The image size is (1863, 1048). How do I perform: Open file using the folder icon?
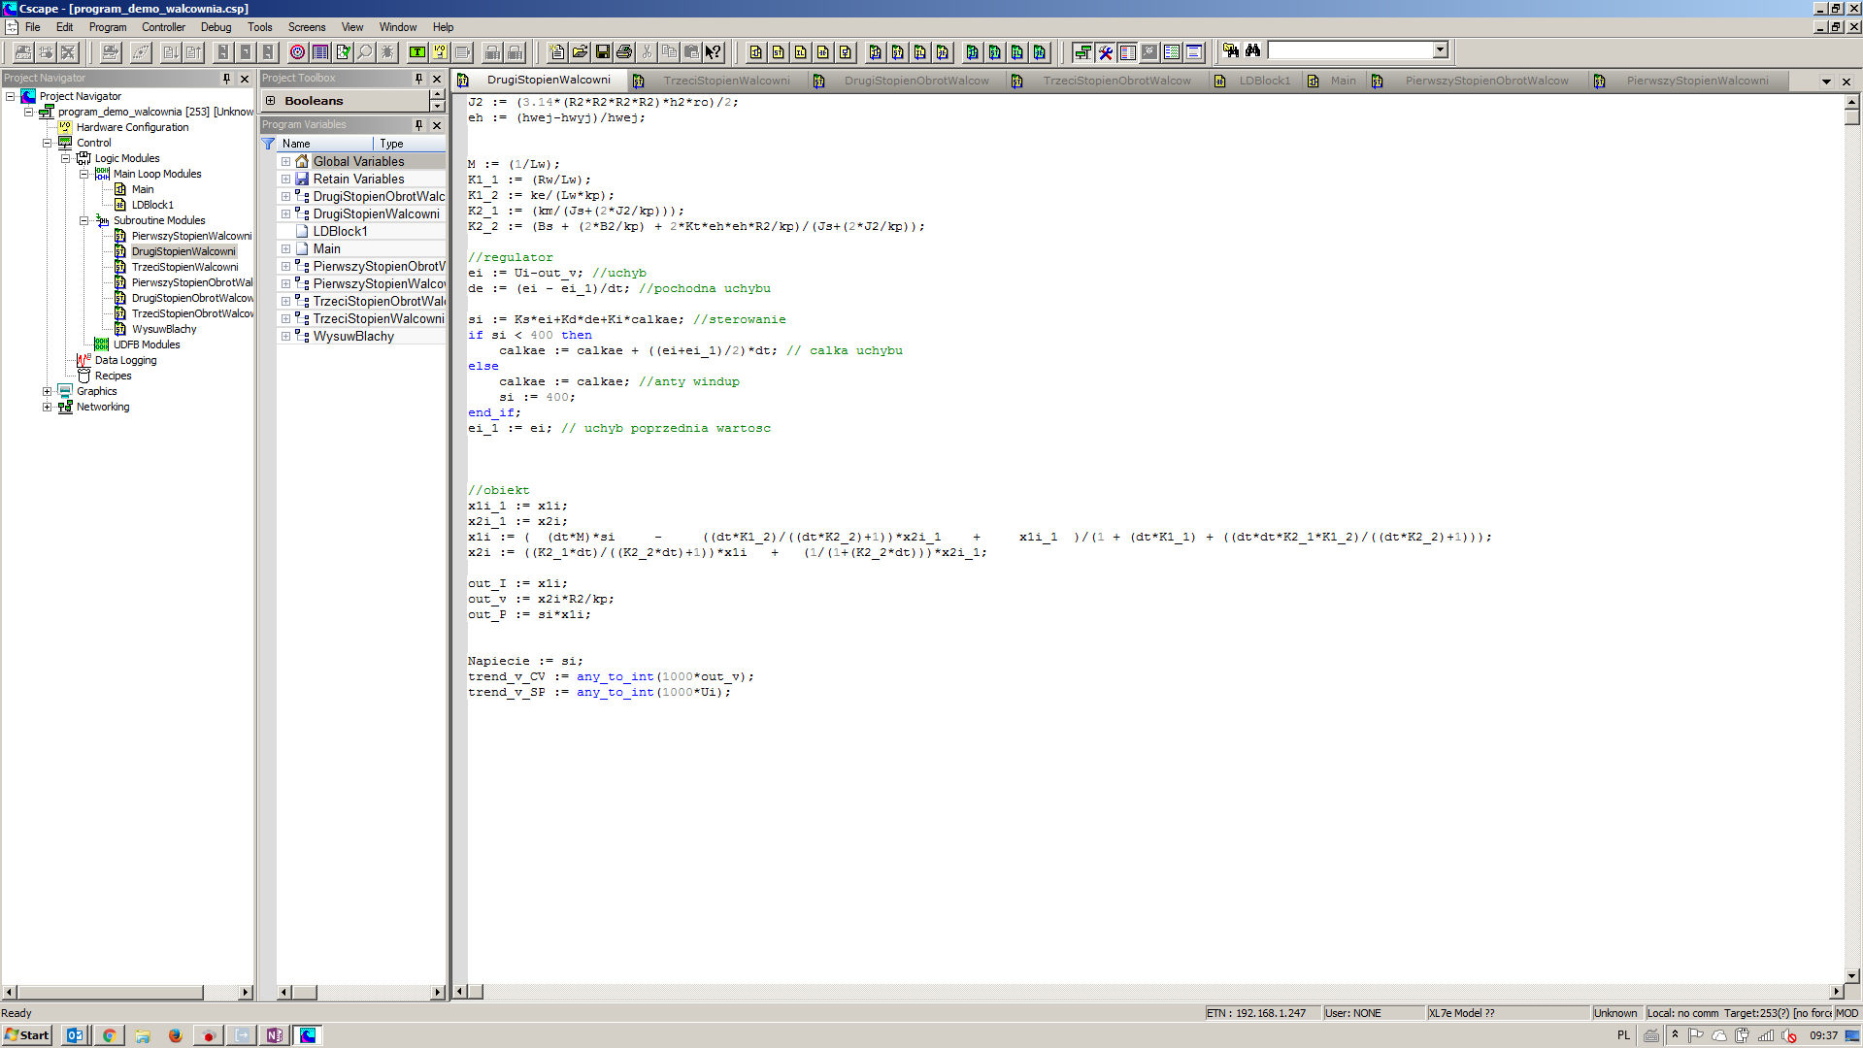tap(580, 52)
